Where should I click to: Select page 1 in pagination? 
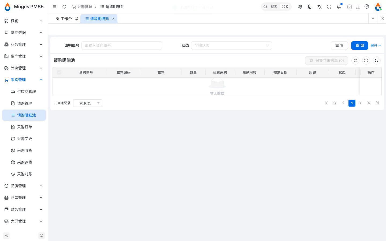(352, 103)
